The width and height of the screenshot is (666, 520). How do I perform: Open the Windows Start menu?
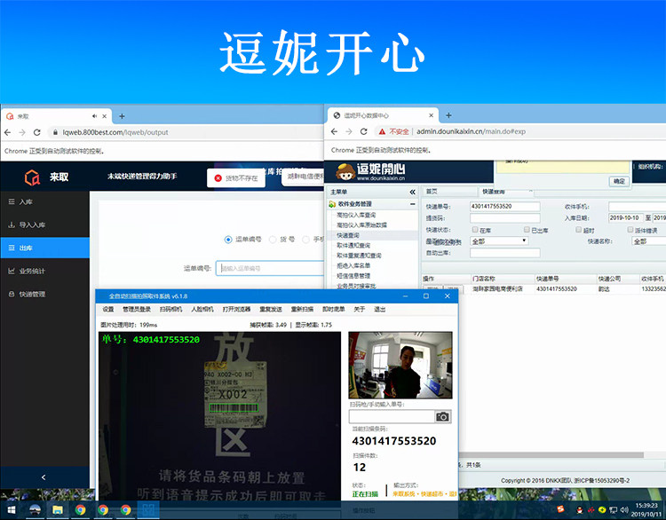pyautogui.click(x=12, y=509)
